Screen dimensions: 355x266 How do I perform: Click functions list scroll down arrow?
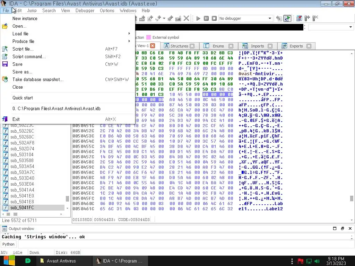pyautogui.click(x=67, y=208)
